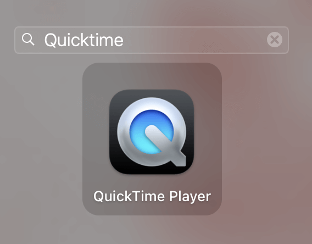The width and height of the screenshot is (312, 244).
Task: Click inside the Launchpad search field
Action: tap(152, 40)
